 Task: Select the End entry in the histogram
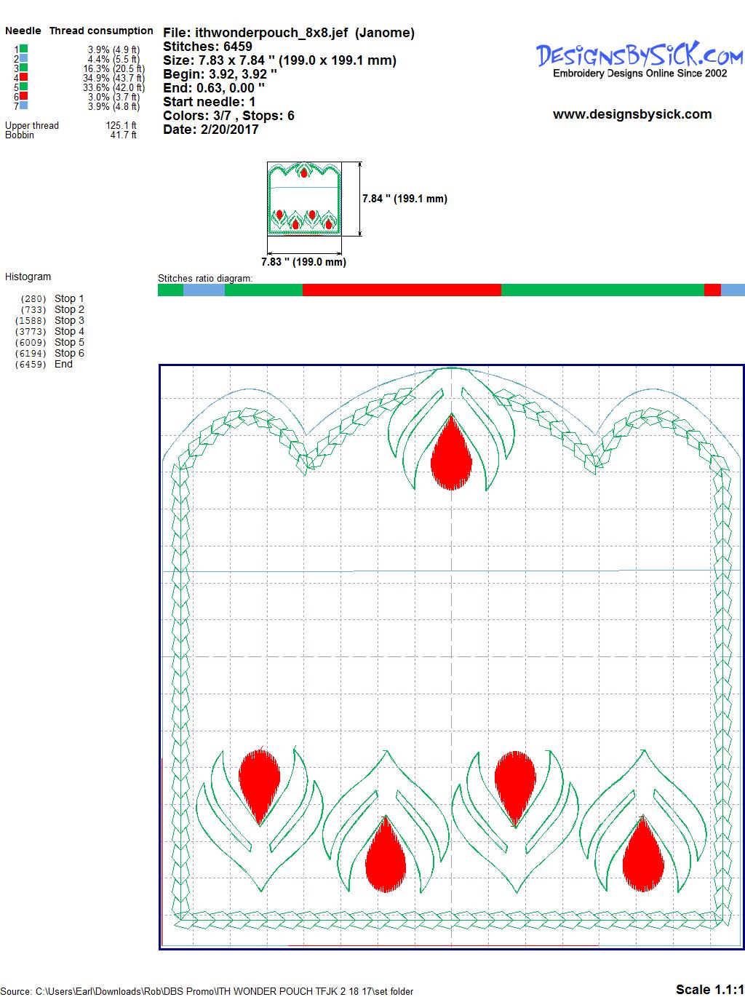pyautogui.click(x=63, y=364)
